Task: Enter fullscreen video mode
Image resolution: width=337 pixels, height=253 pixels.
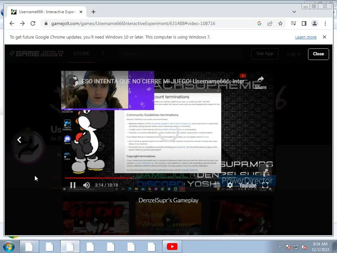Action: click(x=265, y=185)
